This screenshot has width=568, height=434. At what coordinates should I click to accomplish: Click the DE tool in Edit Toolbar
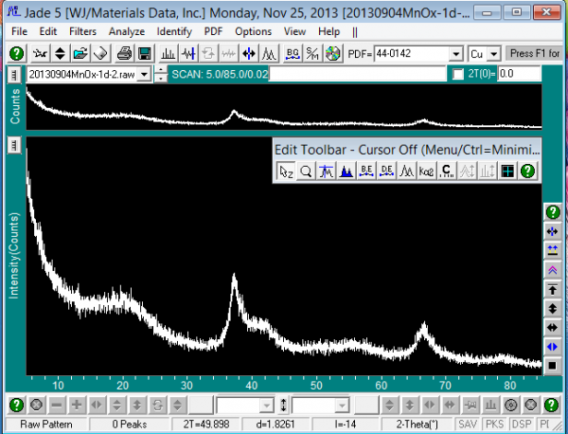(386, 172)
